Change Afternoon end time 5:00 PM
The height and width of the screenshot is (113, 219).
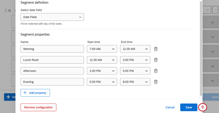point(135,71)
